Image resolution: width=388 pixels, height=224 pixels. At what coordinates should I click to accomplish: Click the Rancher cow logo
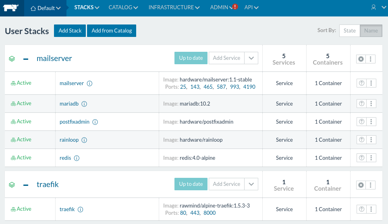[x=10, y=8]
